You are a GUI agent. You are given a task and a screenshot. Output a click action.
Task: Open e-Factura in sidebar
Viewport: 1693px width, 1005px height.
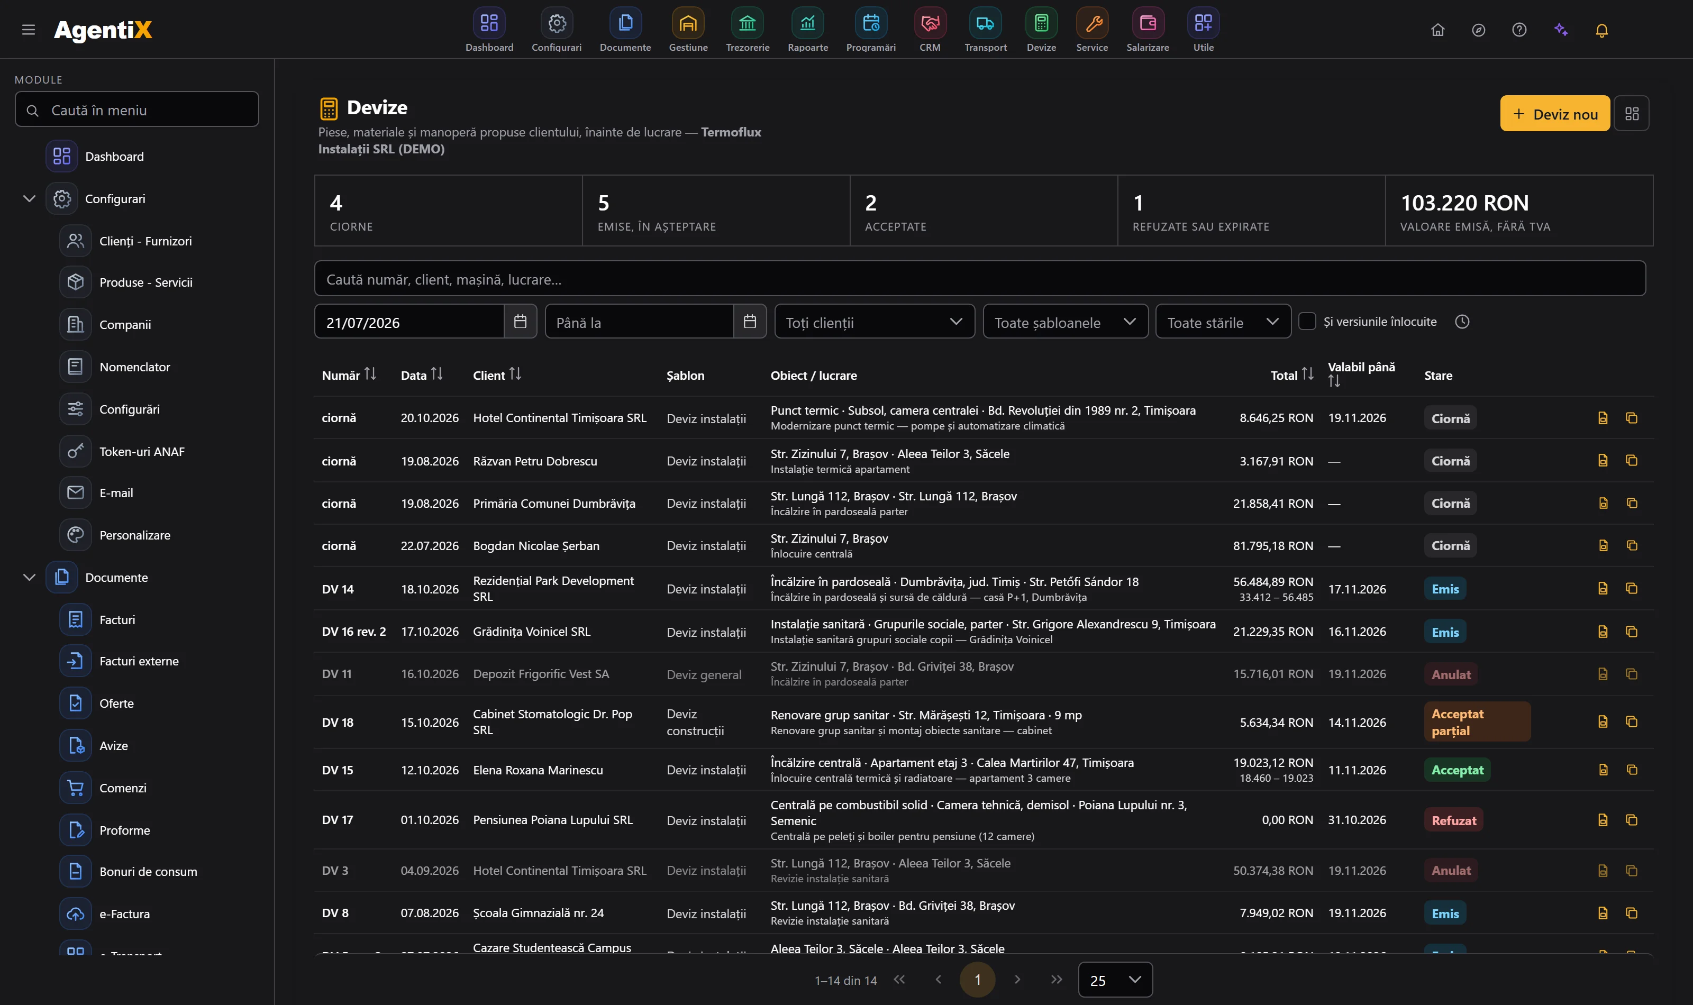[x=125, y=913]
